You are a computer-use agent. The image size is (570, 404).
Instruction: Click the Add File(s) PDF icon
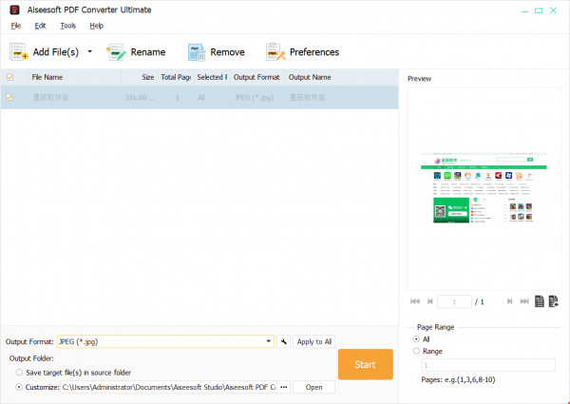click(x=19, y=52)
